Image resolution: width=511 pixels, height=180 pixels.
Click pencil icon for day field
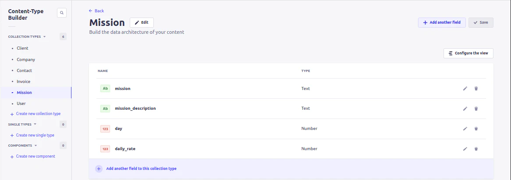(x=465, y=129)
